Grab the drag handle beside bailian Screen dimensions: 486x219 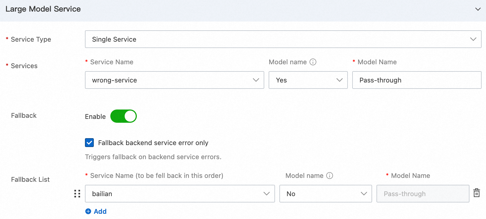tap(77, 194)
